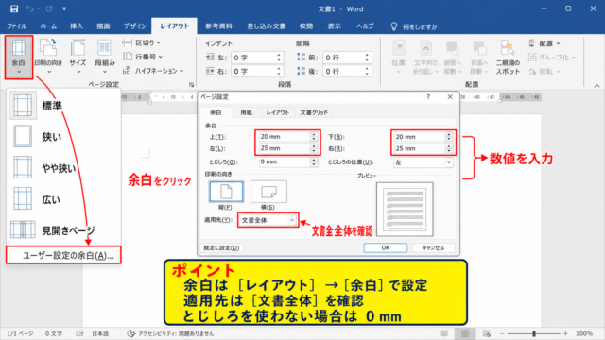Click the language 日本語 in the status bar
The width and height of the screenshot is (605, 340).
100,333
